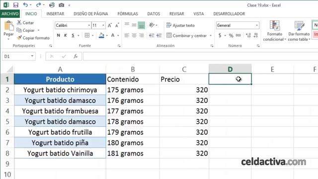Switch to DESARROLLADOR tab
Image resolution: width=318 pixels, height=179 pixels.
click(229, 14)
